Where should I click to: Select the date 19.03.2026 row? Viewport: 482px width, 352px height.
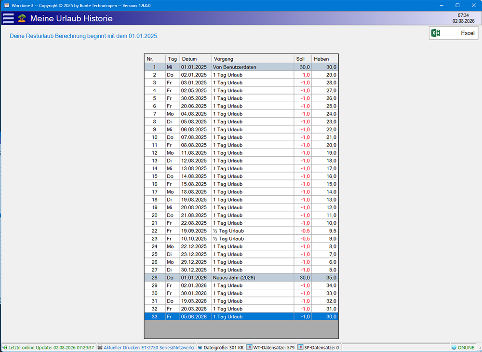[x=241, y=301]
